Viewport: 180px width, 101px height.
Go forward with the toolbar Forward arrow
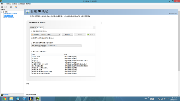coord(11,7)
